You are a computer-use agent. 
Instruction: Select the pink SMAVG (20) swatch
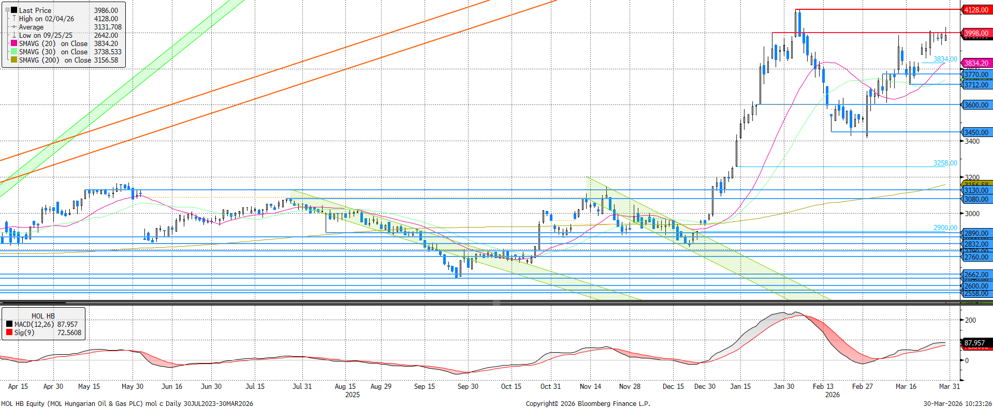(x=14, y=43)
